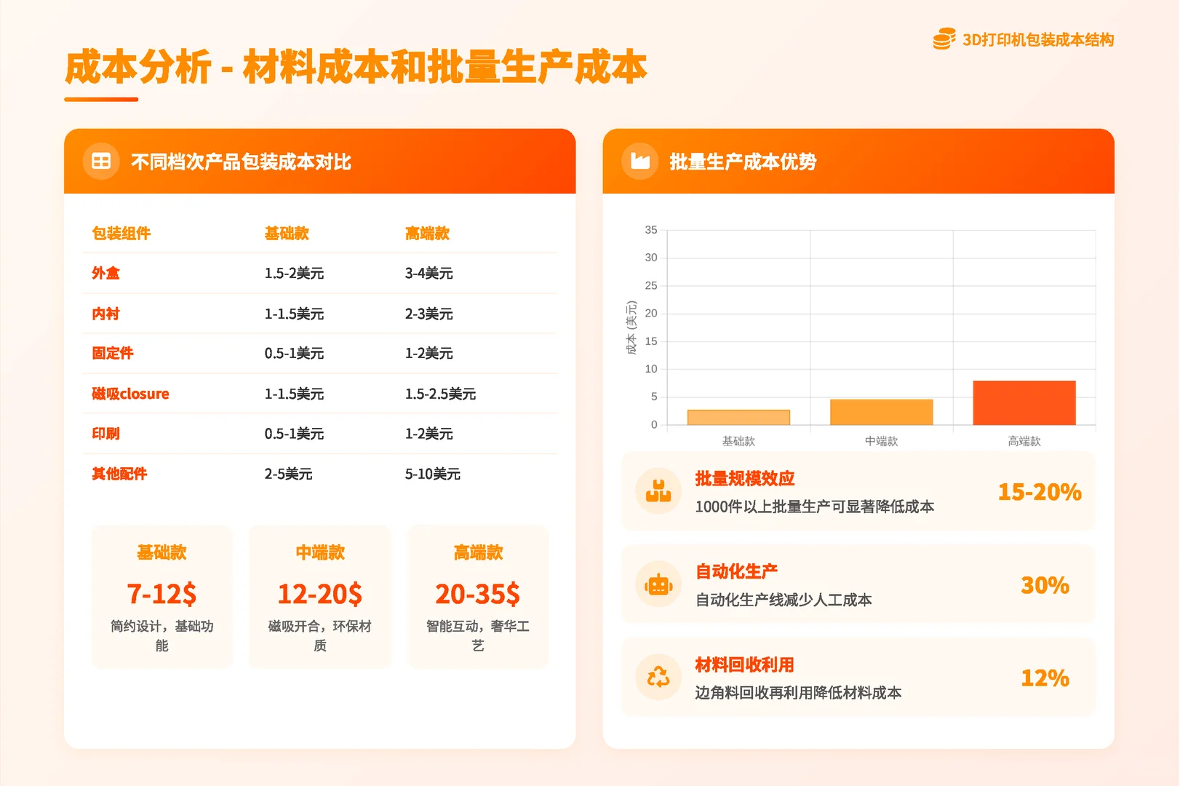Image resolution: width=1180 pixels, height=786 pixels.
Task: Click the 简约设计,基础功能 description
Action: (x=162, y=635)
